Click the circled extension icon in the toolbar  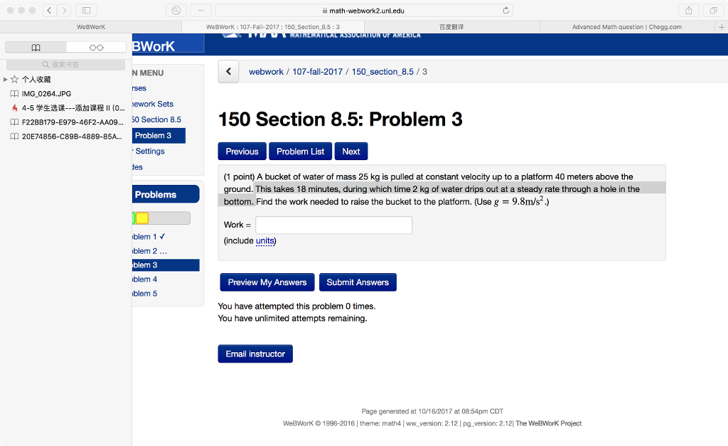coord(175,11)
